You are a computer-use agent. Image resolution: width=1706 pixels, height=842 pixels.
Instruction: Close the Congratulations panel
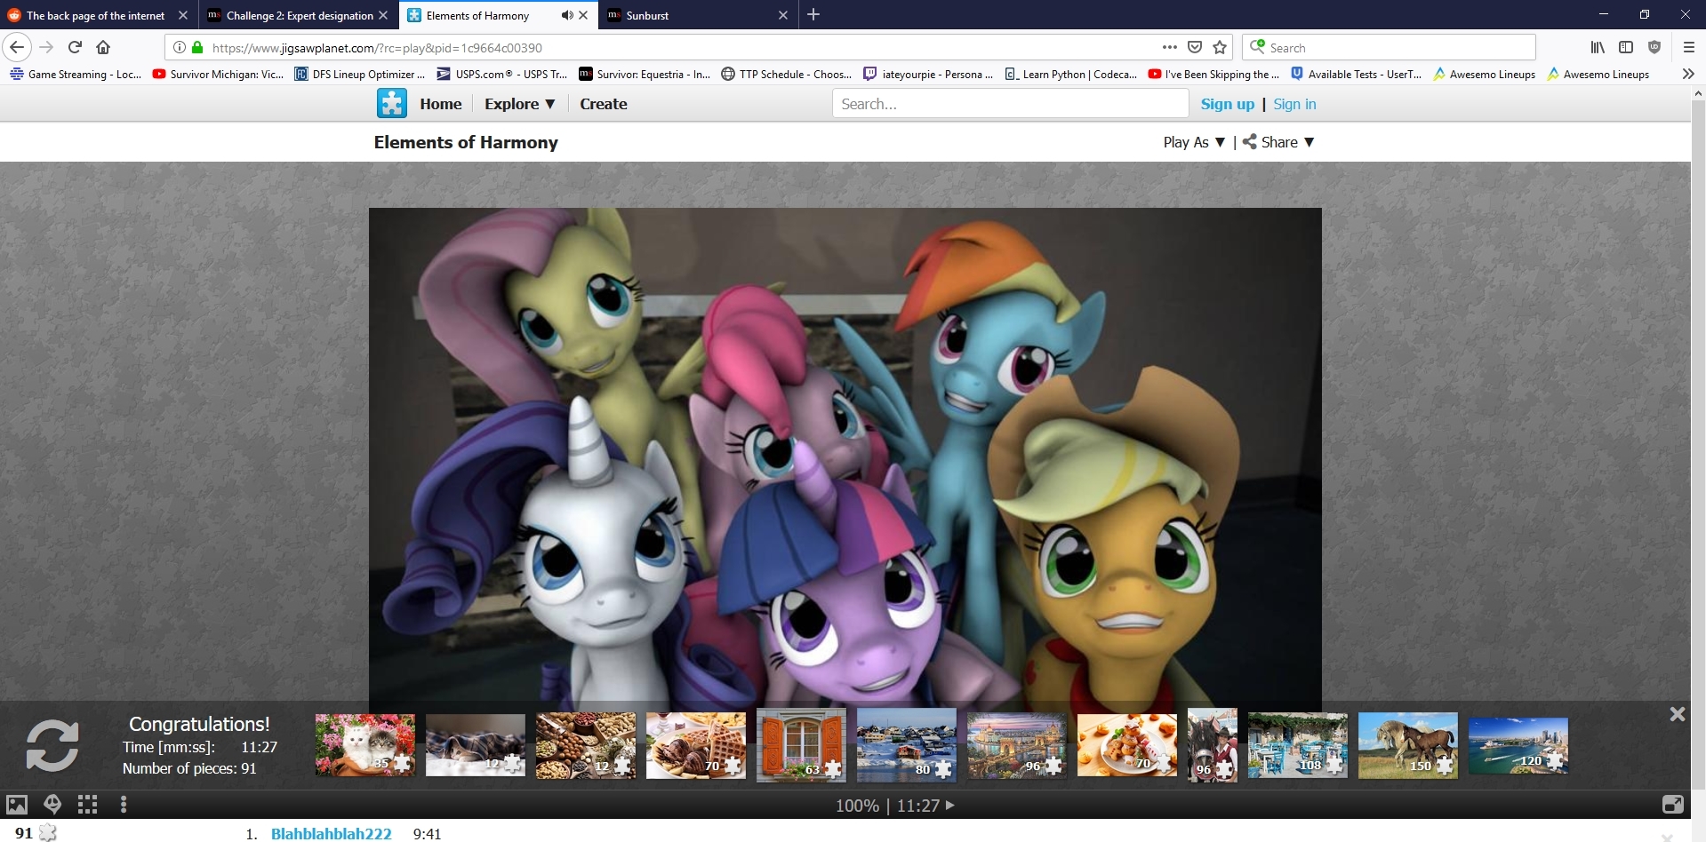point(1677,714)
